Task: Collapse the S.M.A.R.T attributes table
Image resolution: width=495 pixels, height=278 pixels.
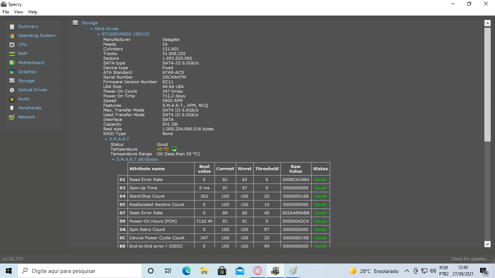Action: 113,159
